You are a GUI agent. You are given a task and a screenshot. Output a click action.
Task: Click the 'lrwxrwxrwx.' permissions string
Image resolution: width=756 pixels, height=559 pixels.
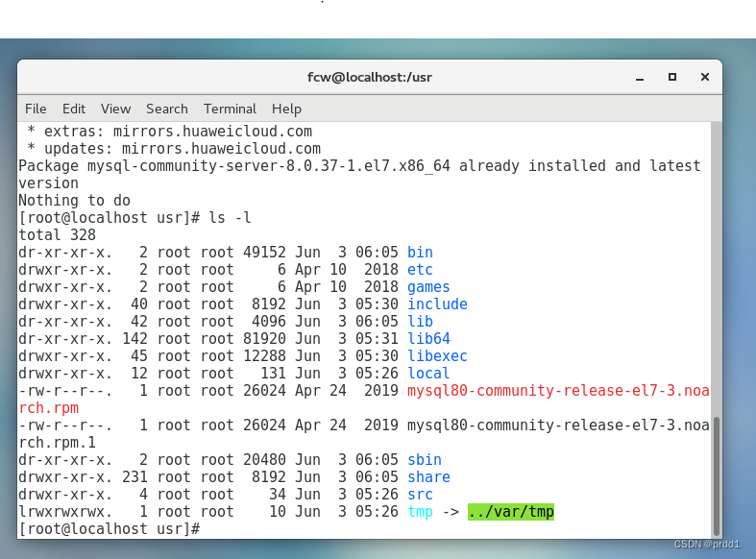pyautogui.click(x=65, y=512)
